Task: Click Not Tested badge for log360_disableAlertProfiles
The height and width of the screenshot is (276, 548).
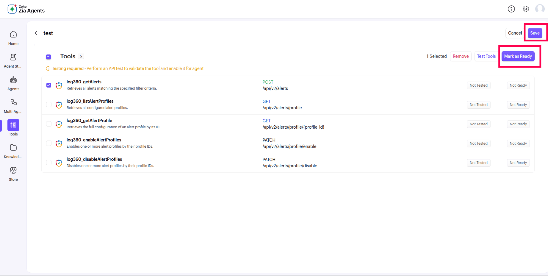Action: pos(478,163)
